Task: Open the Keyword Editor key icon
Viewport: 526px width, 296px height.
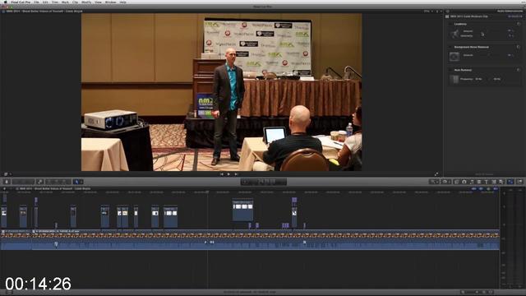Action: click(x=40, y=182)
